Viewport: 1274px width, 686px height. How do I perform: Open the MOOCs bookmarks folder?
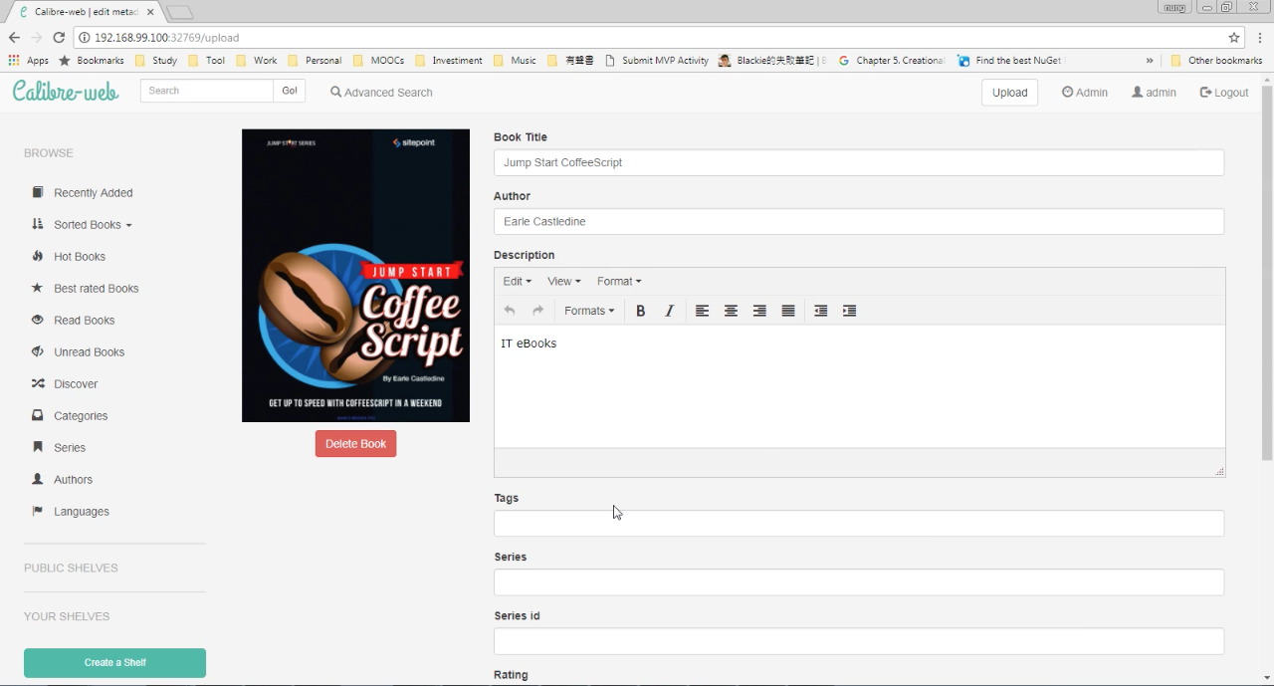point(378,61)
